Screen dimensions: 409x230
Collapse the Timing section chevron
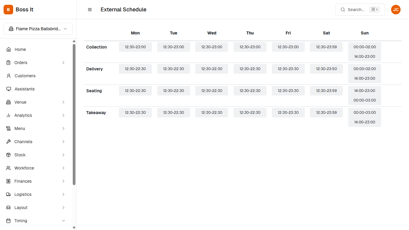pos(63,221)
